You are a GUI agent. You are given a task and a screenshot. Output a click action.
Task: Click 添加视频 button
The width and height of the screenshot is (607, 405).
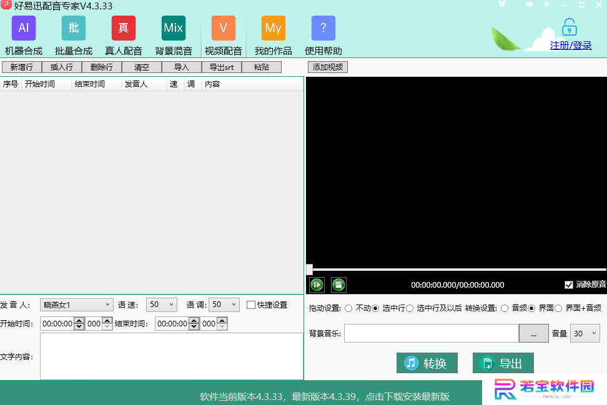point(328,67)
